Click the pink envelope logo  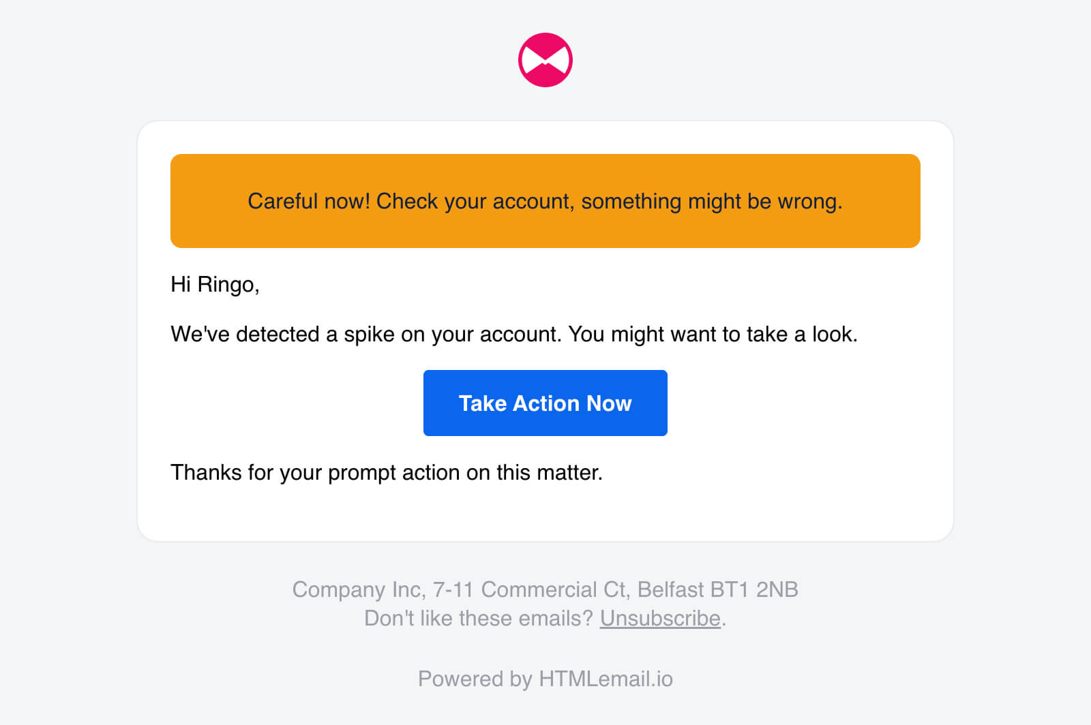click(545, 60)
